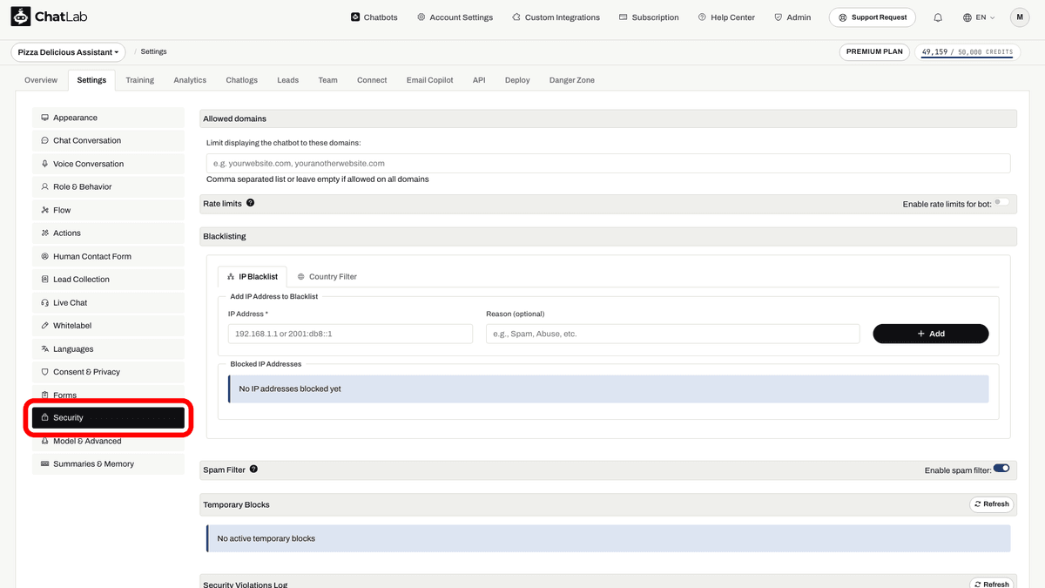Open the Forms settings item

(108, 395)
